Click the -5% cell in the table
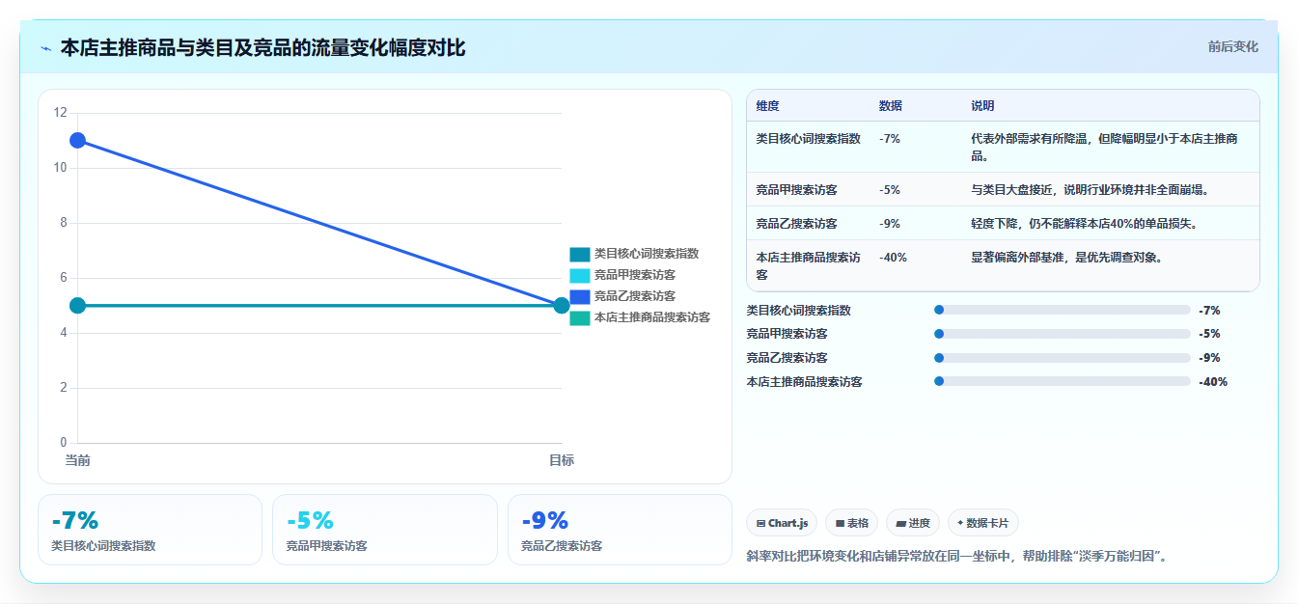The width and height of the screenshot is (1298, 604). coord(890,190)
